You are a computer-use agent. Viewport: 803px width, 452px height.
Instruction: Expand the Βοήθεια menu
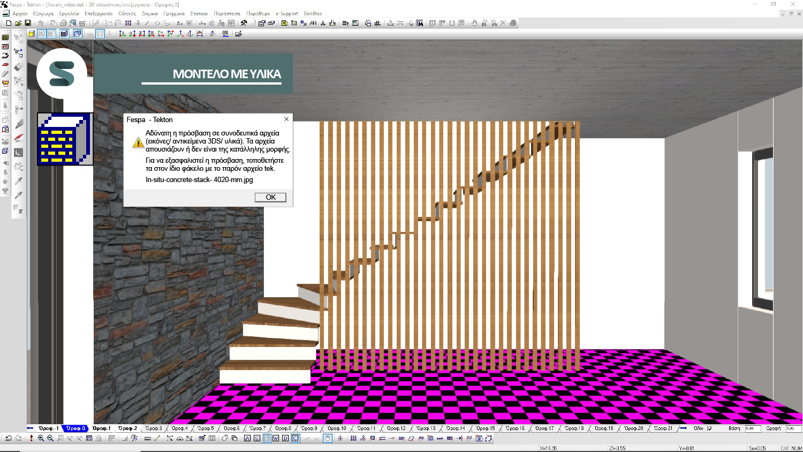pyautogui.click(x=313, y=14)
